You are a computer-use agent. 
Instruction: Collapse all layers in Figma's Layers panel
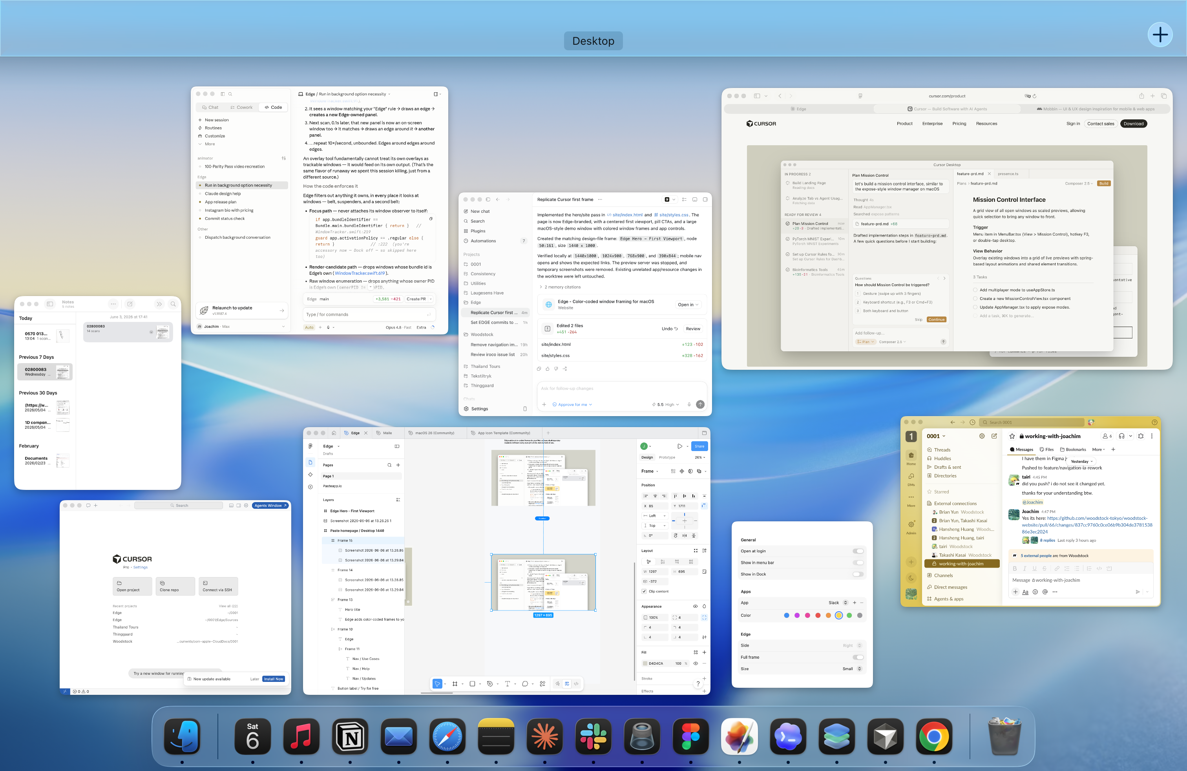(x=398, y=500)
